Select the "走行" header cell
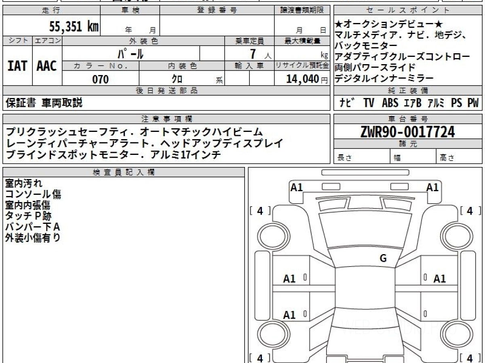The image size is (485, 363). 51,10
